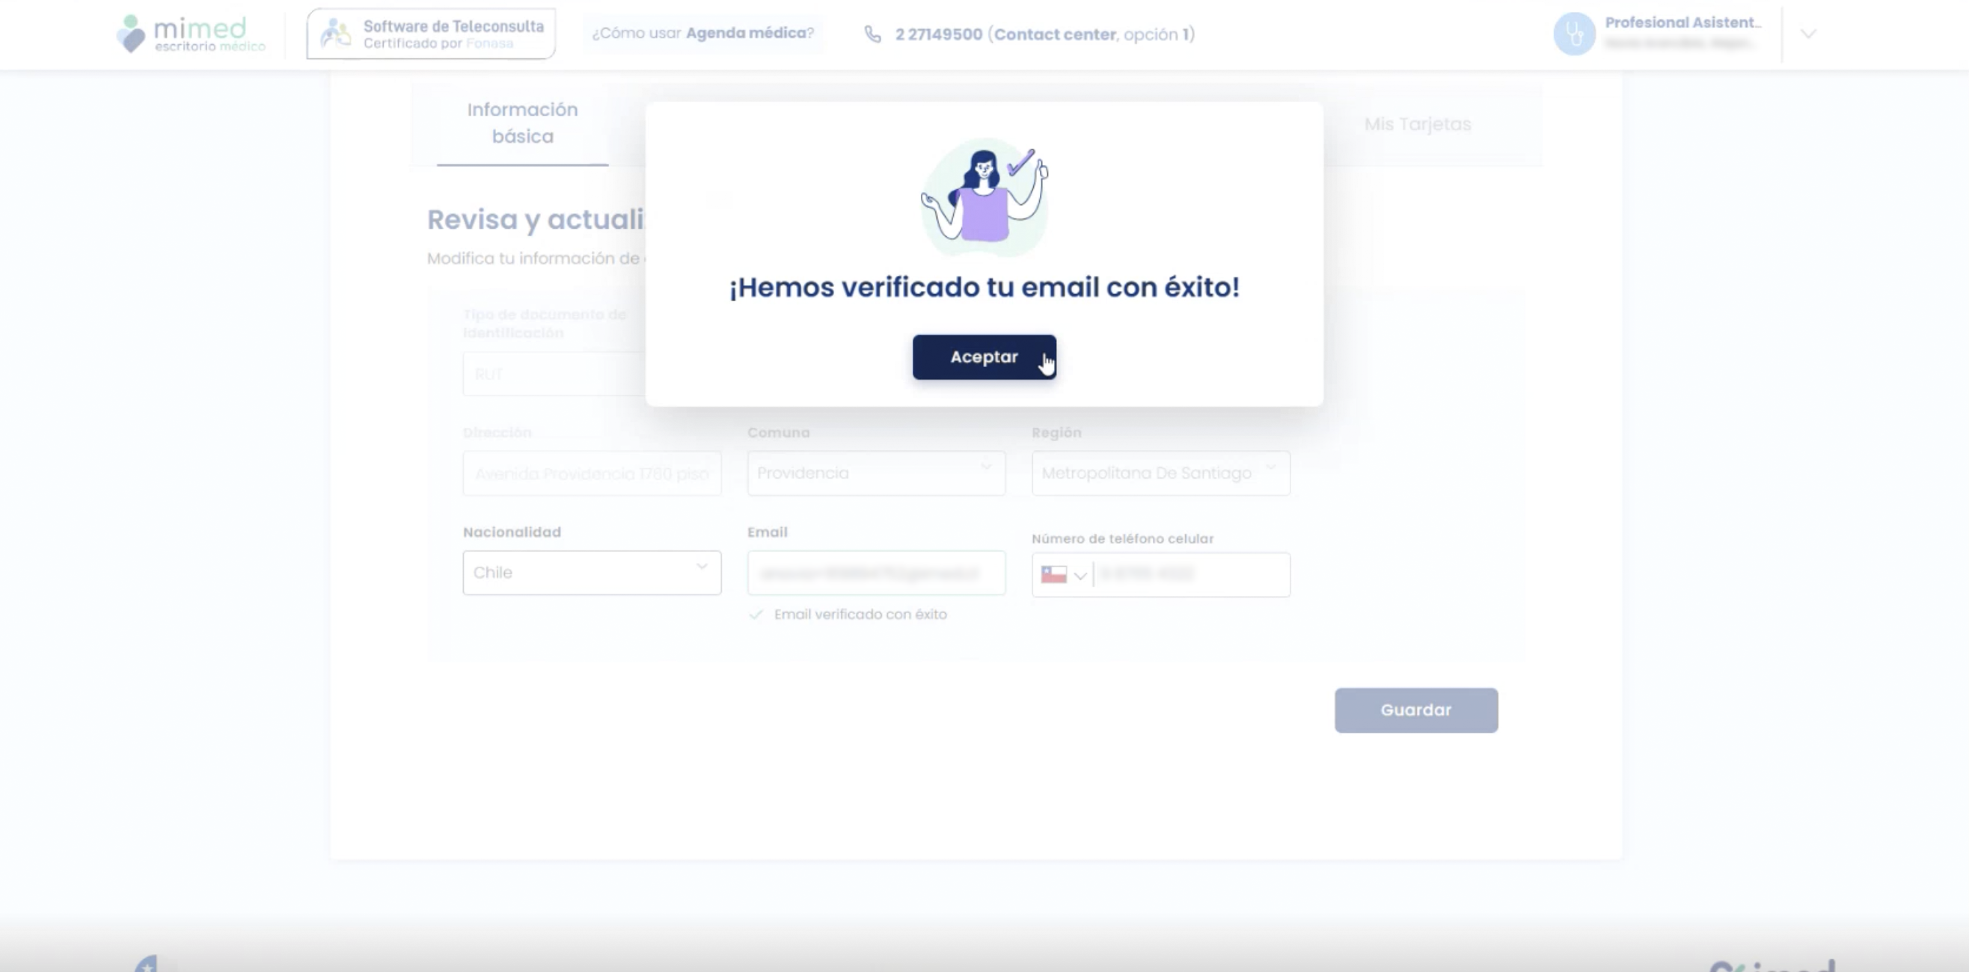
Task: Click the email verified checkmark icon
Action: [756, 615]
